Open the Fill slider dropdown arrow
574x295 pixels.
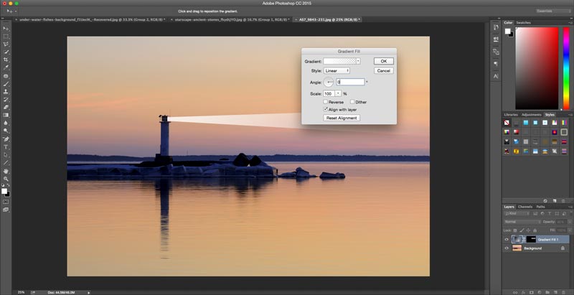pos(570,230)
